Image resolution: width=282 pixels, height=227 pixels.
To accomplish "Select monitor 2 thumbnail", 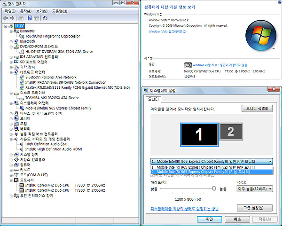I will (231, 132).
